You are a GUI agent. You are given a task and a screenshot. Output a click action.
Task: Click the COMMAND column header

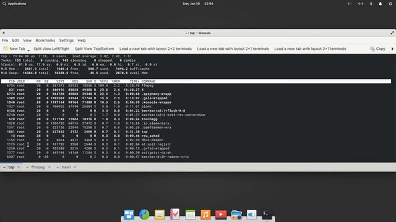click(x=148, y=81)
